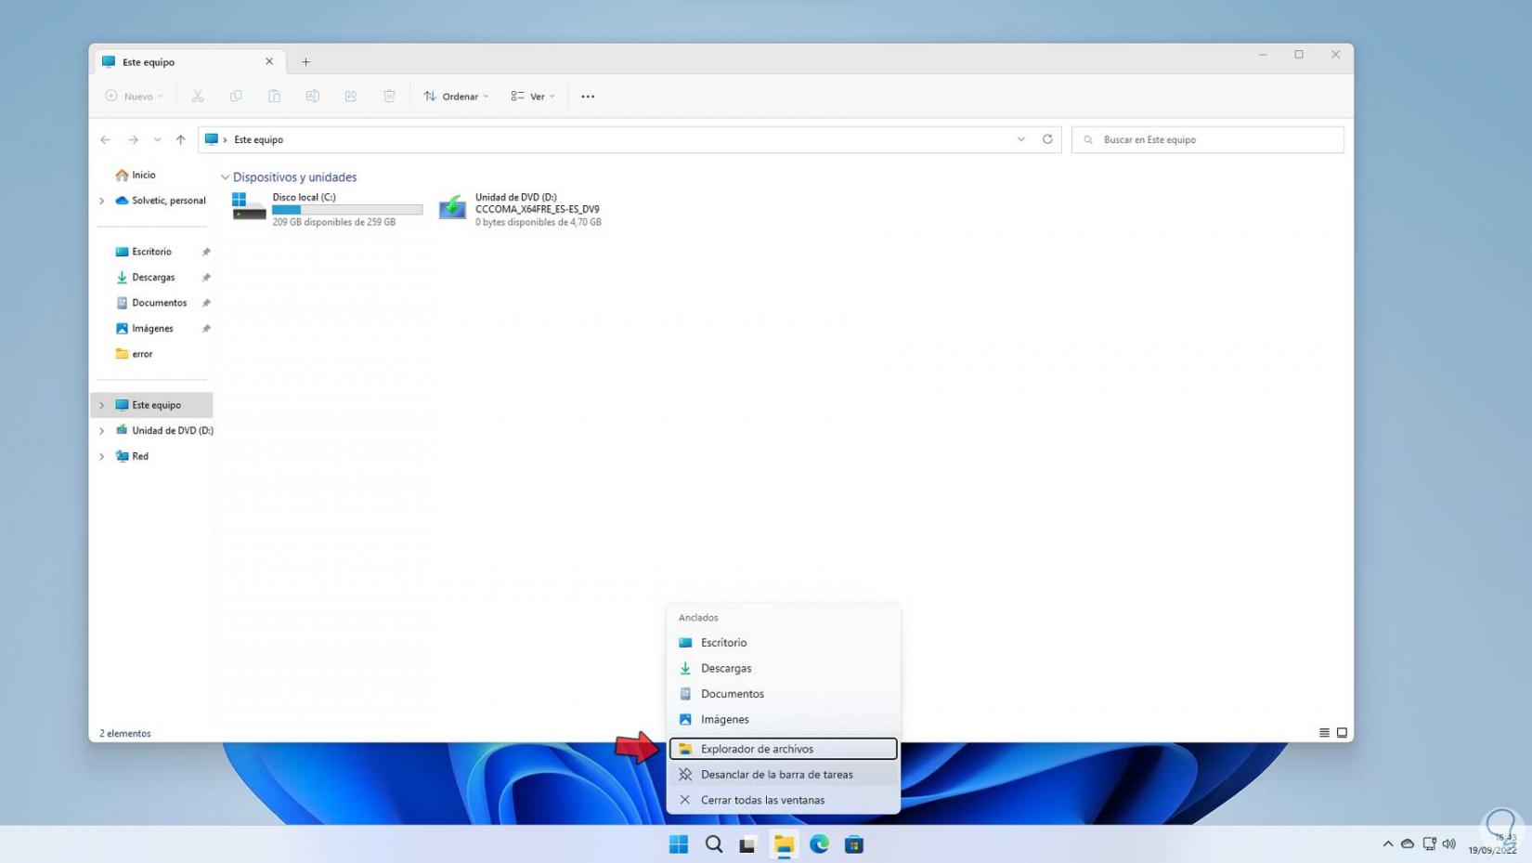
Task: Go back with the left arrow
Action: (106, 140)
